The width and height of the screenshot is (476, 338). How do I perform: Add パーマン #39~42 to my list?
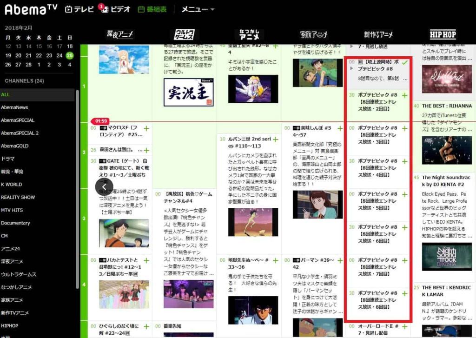[x=340, y=260]
